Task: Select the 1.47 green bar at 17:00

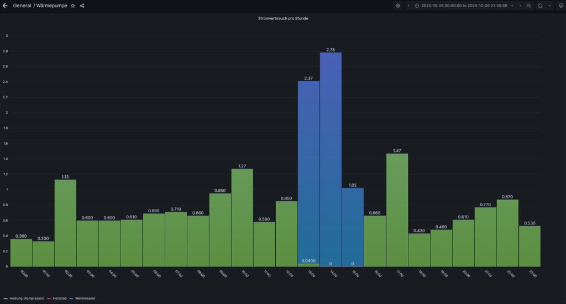Action: coord(397,210)
